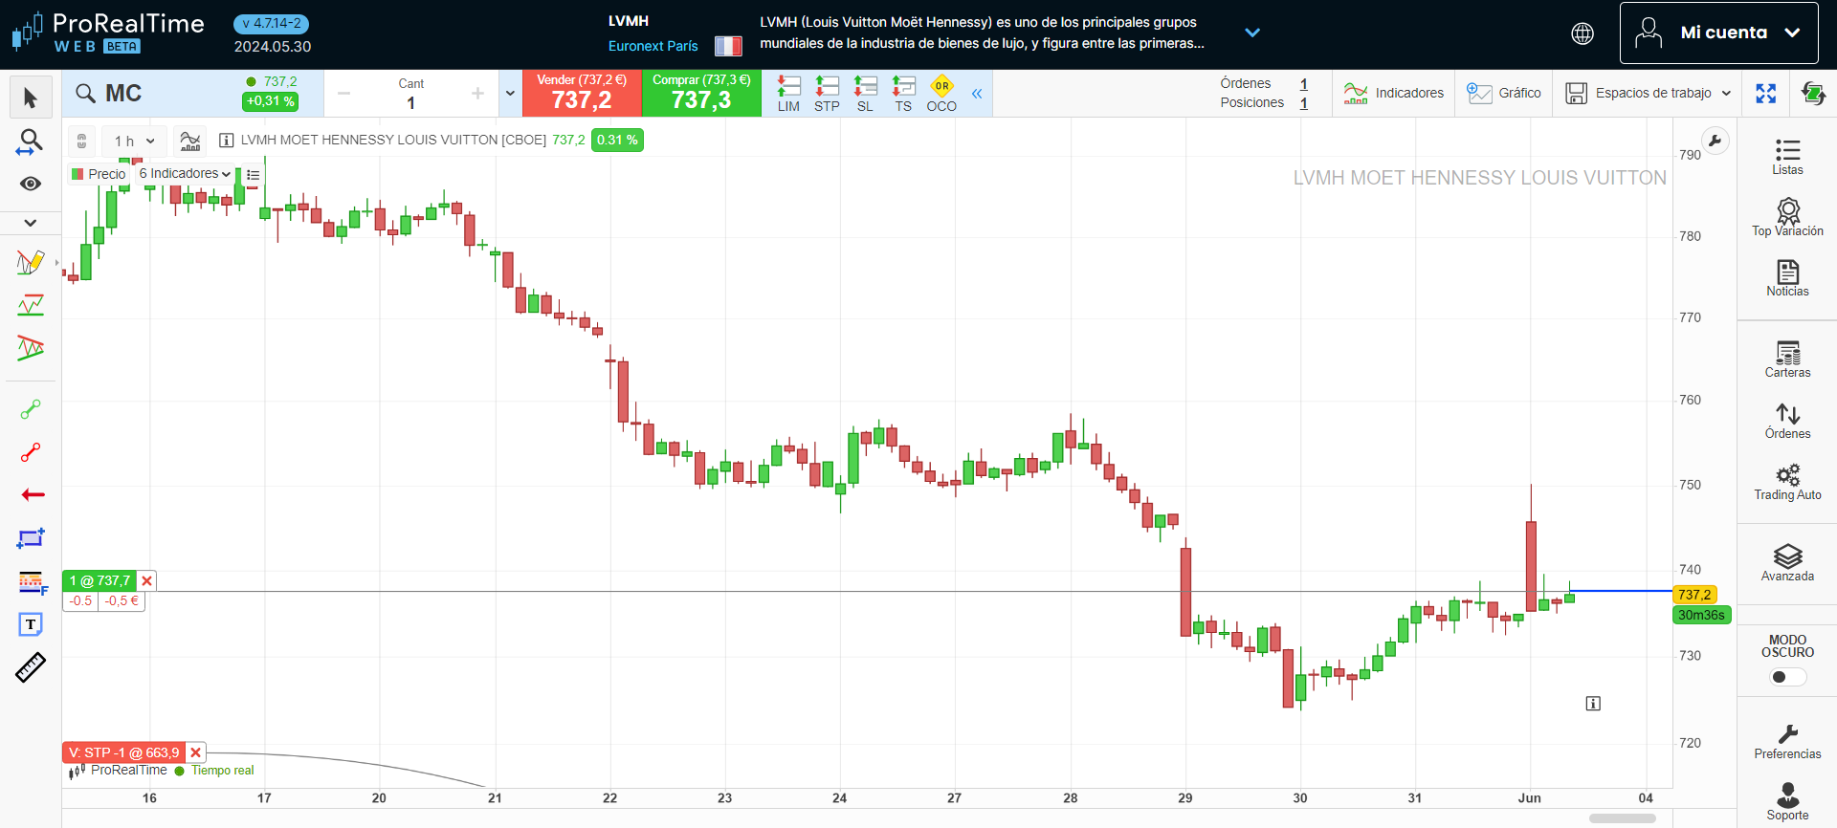Viewport: 1837px width, 828px height.
Task: Place a STP stop order
Action: click(x=827, y=94)
